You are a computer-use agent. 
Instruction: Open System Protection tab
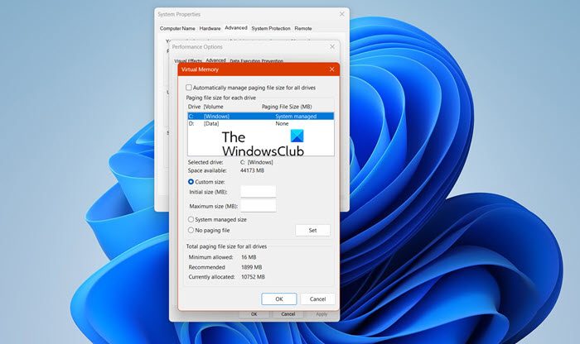tap(271, 28)
